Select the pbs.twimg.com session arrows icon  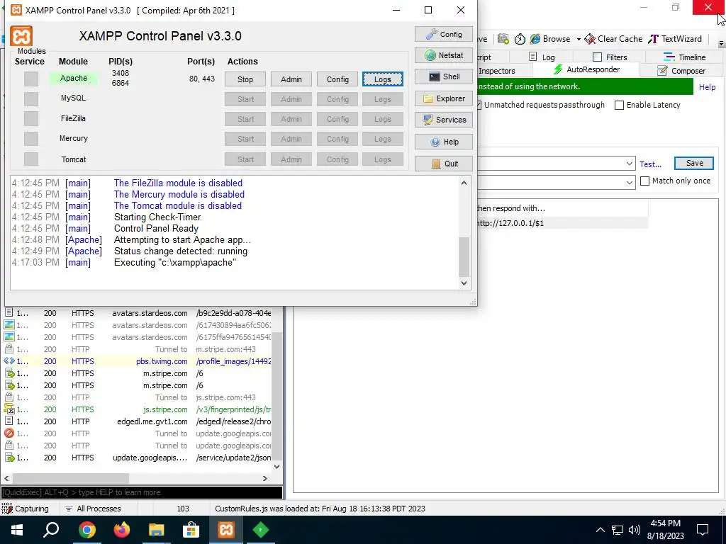(9, 361)
